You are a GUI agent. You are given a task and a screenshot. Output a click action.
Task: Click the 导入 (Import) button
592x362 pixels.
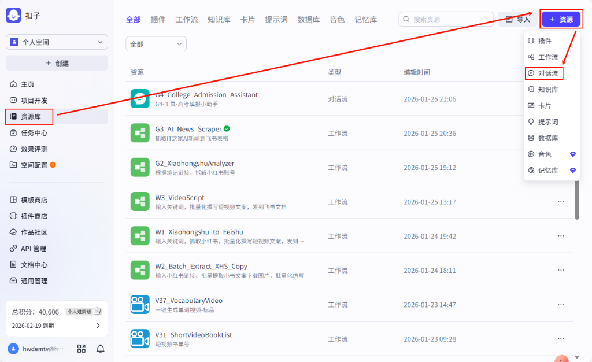point(517,19)
